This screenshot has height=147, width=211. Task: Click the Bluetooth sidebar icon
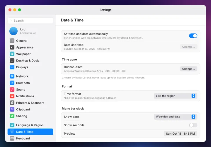pos(12,83)
